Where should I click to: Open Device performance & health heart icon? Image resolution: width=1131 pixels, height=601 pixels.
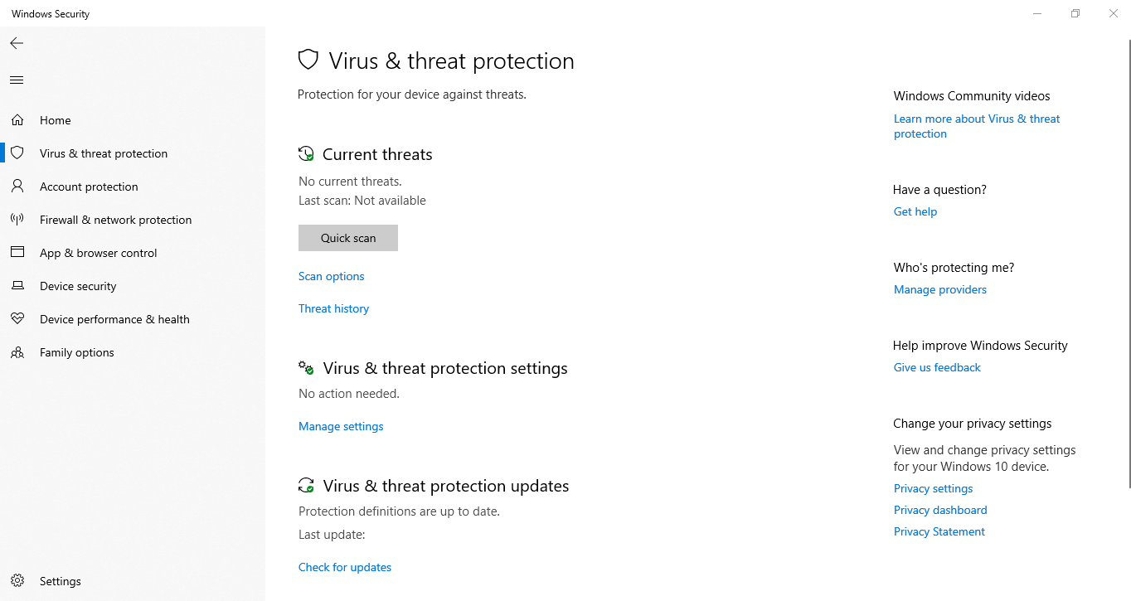point(17,318)
